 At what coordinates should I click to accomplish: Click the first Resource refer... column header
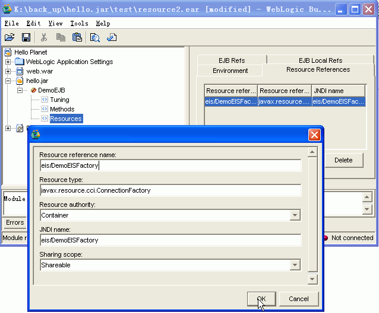point(231,91)
